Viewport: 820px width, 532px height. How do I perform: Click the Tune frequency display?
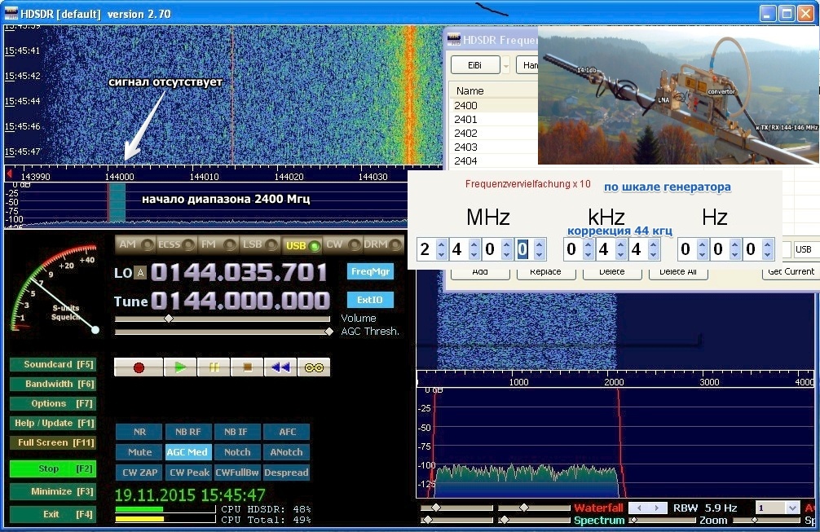click(240, 301)
